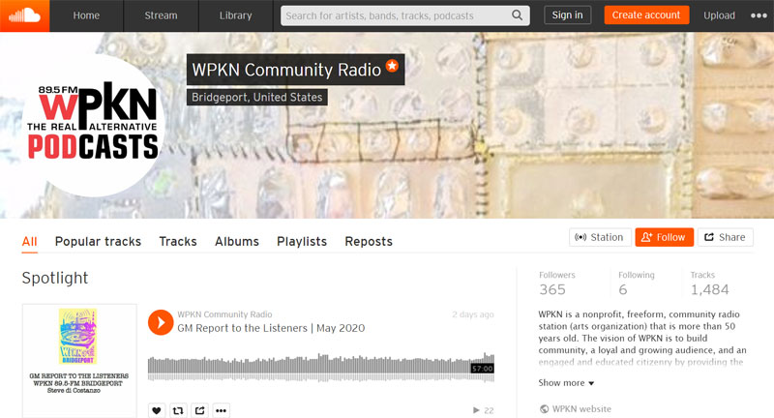Click the Upload link
This screenshot has height=418, width=774.
click(719, 15)
